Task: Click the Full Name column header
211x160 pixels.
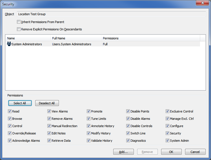Action: tap(75, 38)
